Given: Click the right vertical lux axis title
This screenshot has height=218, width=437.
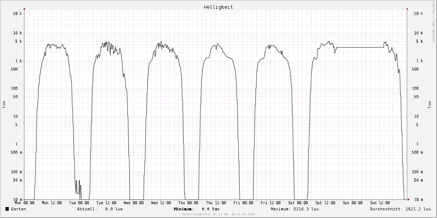Looking at the screenshot, I should [429, 104].
